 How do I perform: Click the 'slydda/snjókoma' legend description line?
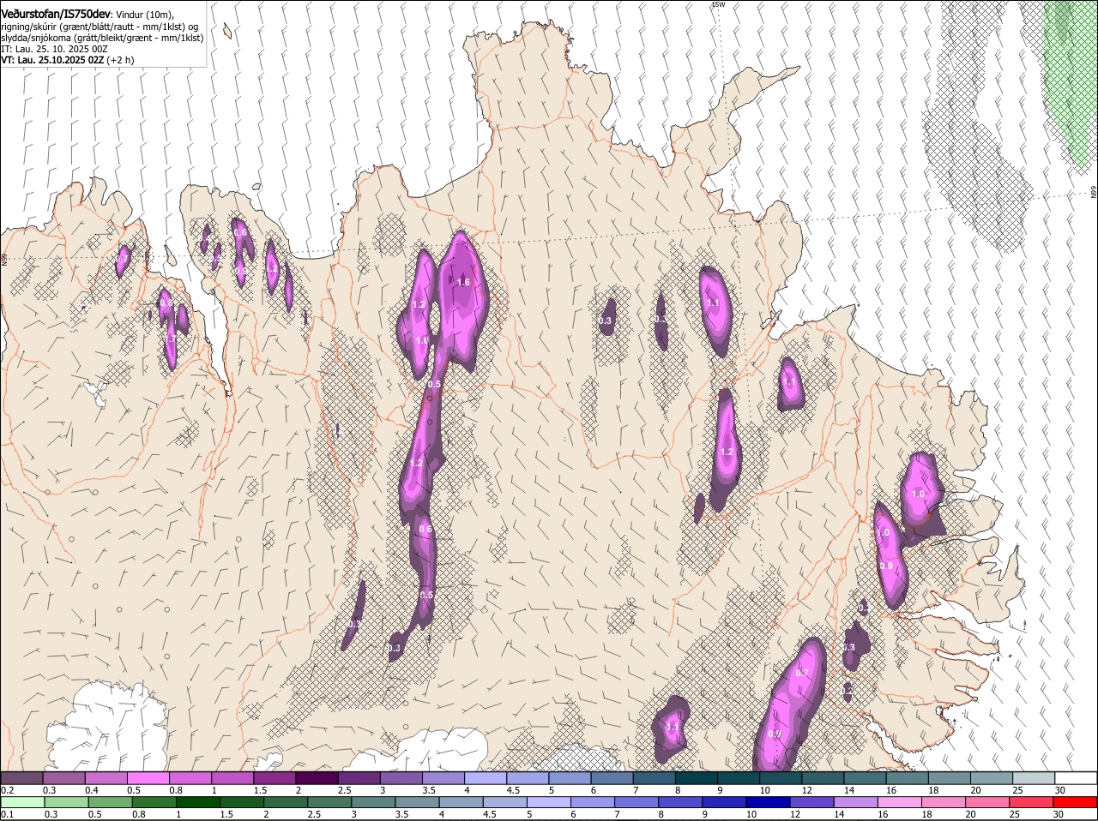(102, 38)
